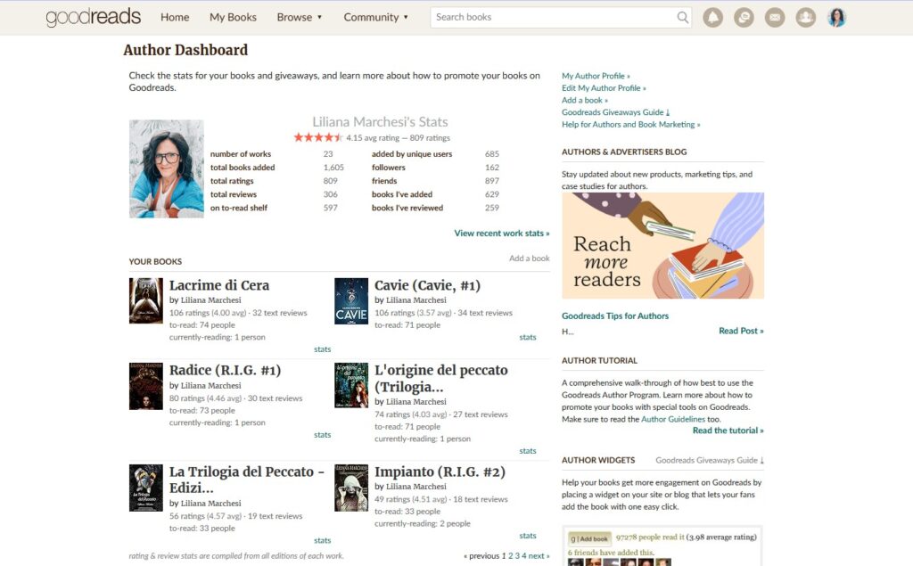Go to page 3 of books

(x=517, y=555)
